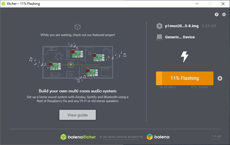Click the balenaEtcher wordmark text
Screen dimensions: 230x145
pos(82,137)
